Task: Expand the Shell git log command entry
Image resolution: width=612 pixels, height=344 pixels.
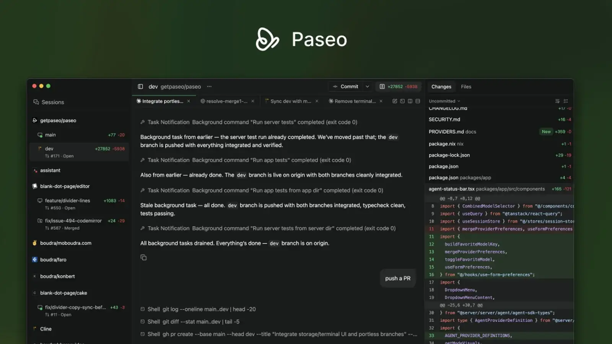Action: [198, 309]
